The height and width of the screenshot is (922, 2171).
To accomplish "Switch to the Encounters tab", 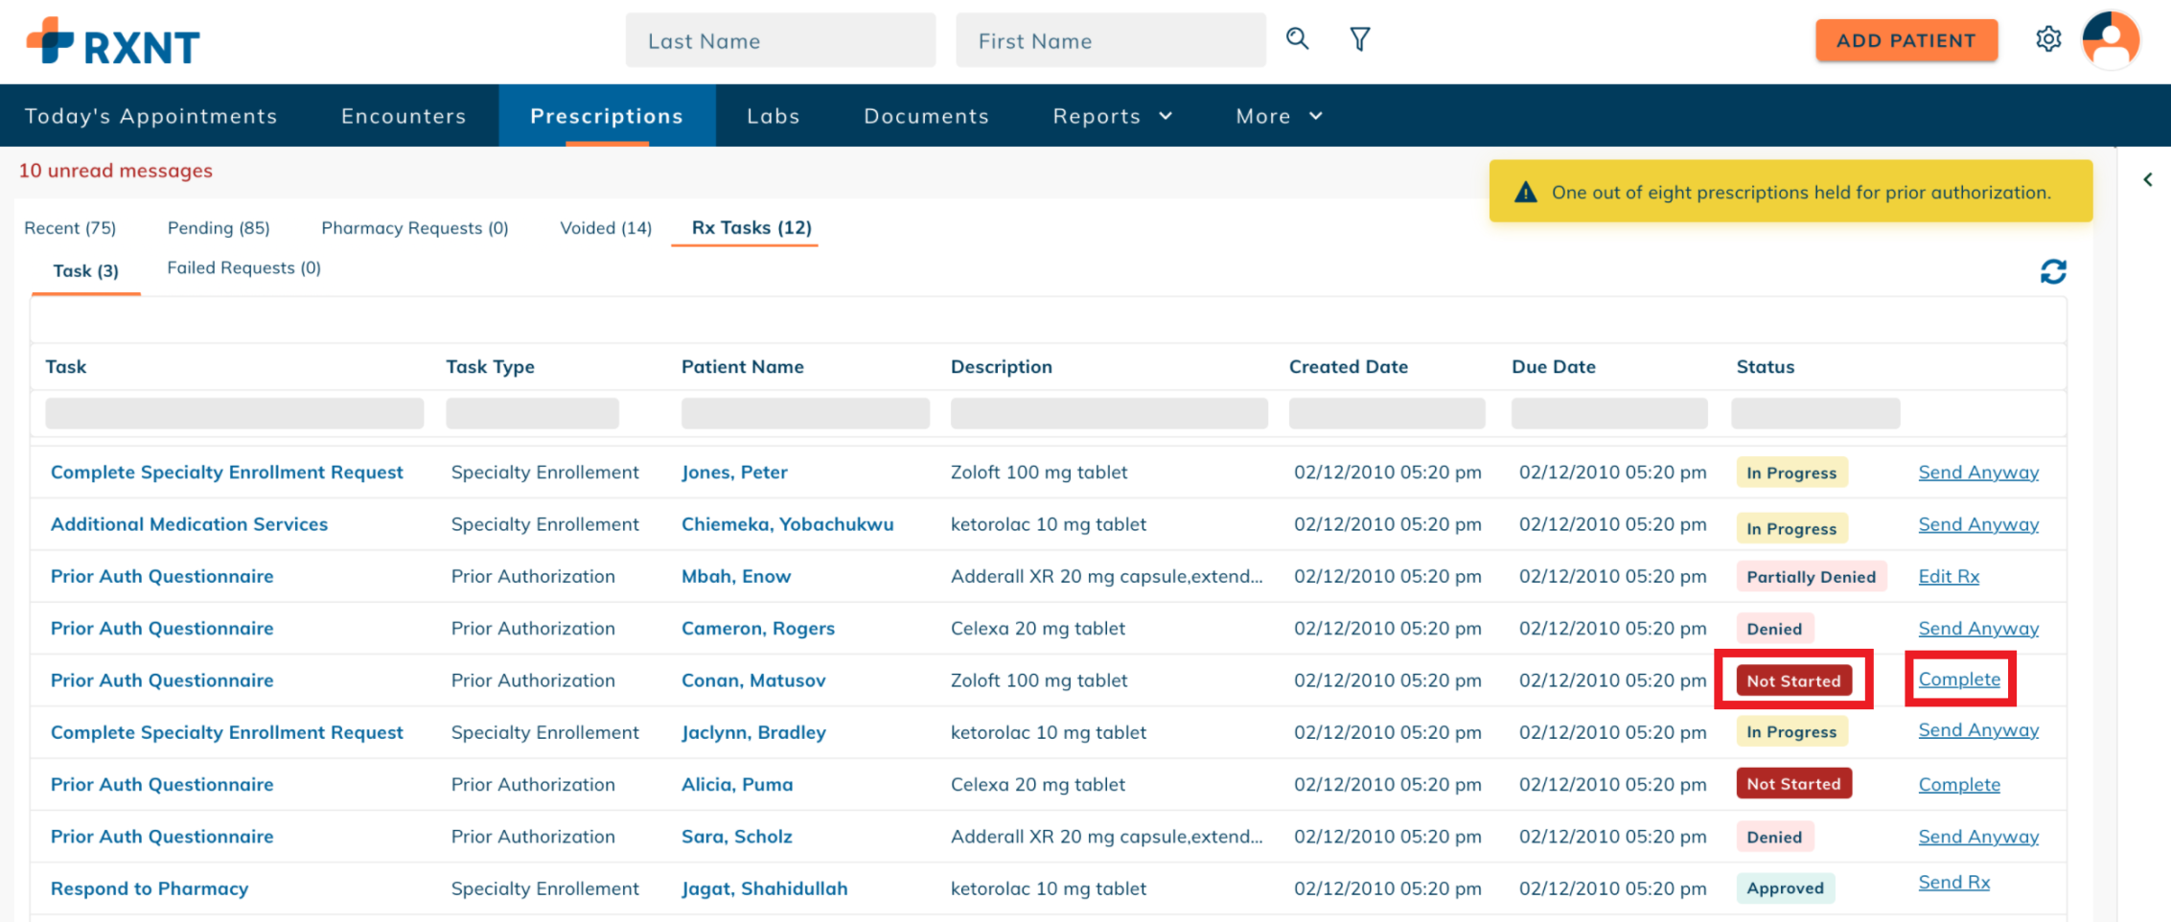I will pyautogui.click(x=404, y=116).
